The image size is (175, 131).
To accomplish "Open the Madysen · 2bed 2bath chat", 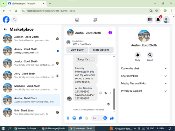I will click(31, 88).
